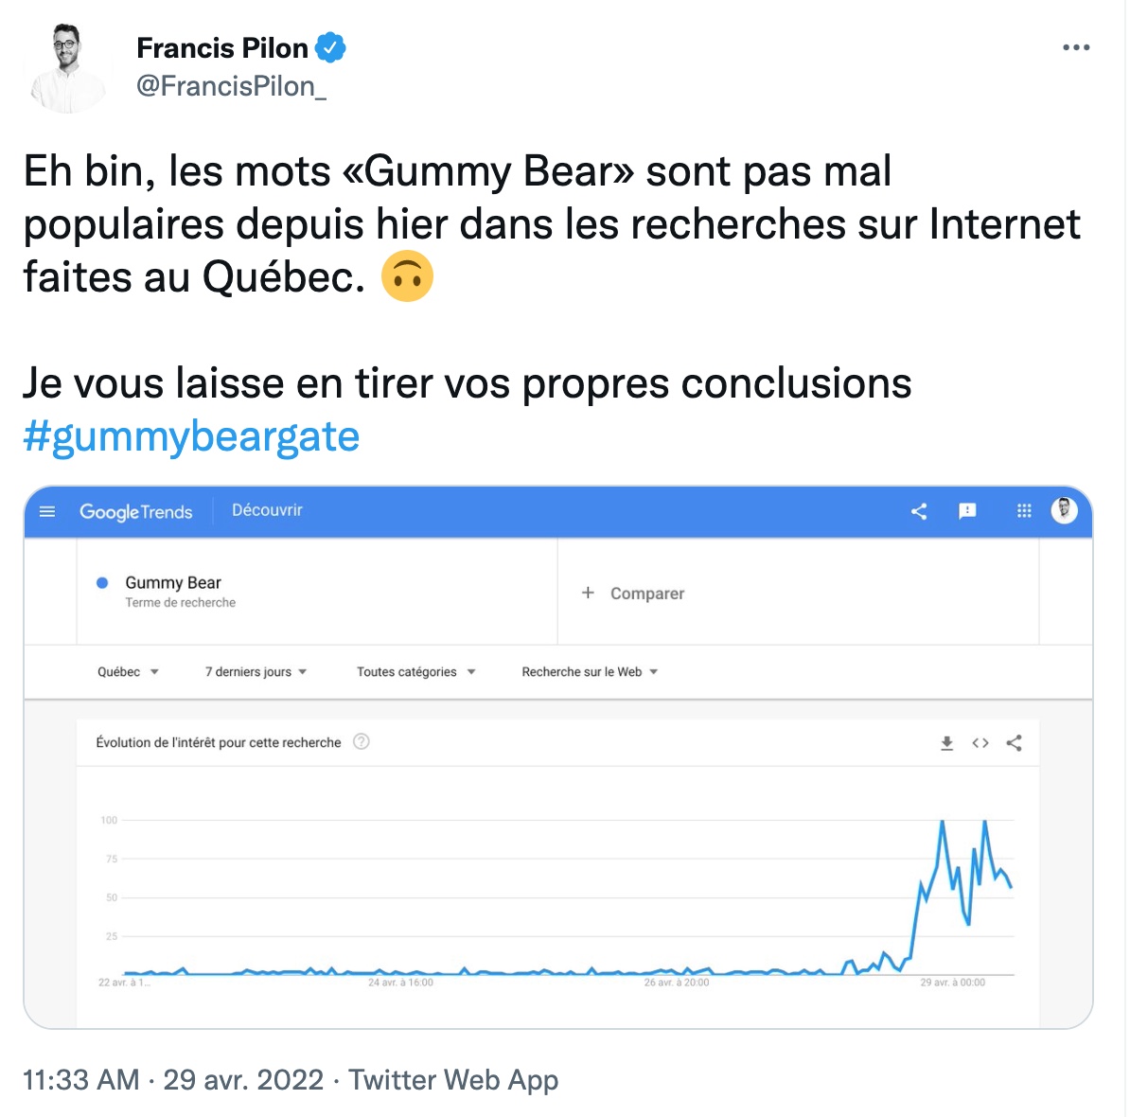Go to the Découvrir tab in Trends
1130x1117 pixels.
pos(267,510)
